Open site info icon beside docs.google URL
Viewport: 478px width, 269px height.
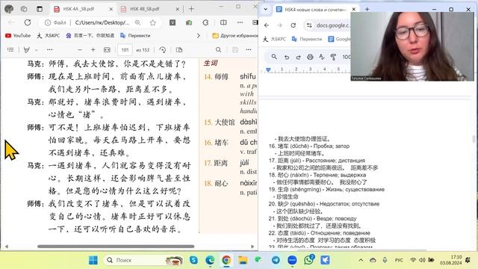pyautogui.click(x=309, y=25)
